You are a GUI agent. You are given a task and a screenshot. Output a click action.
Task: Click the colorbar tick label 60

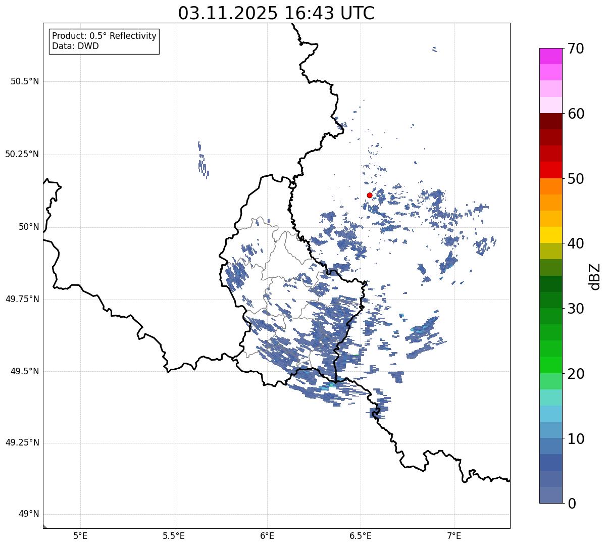(x=576, y=114)
